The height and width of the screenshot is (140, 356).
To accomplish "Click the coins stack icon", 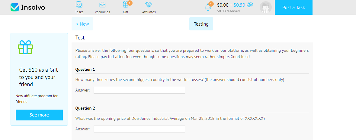I will [250, 5].
